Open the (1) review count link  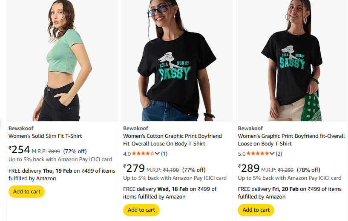pyautogui.click(x=164, y=154)
